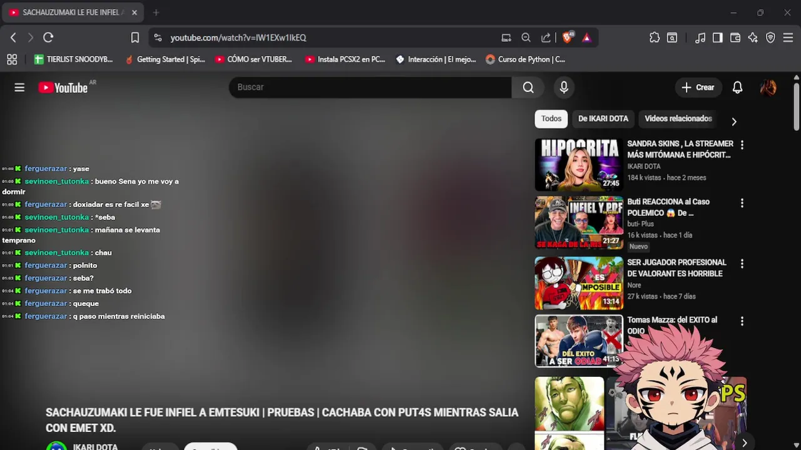Select the Todos filter chip
The image size is (801, 450).
[551, 118]
